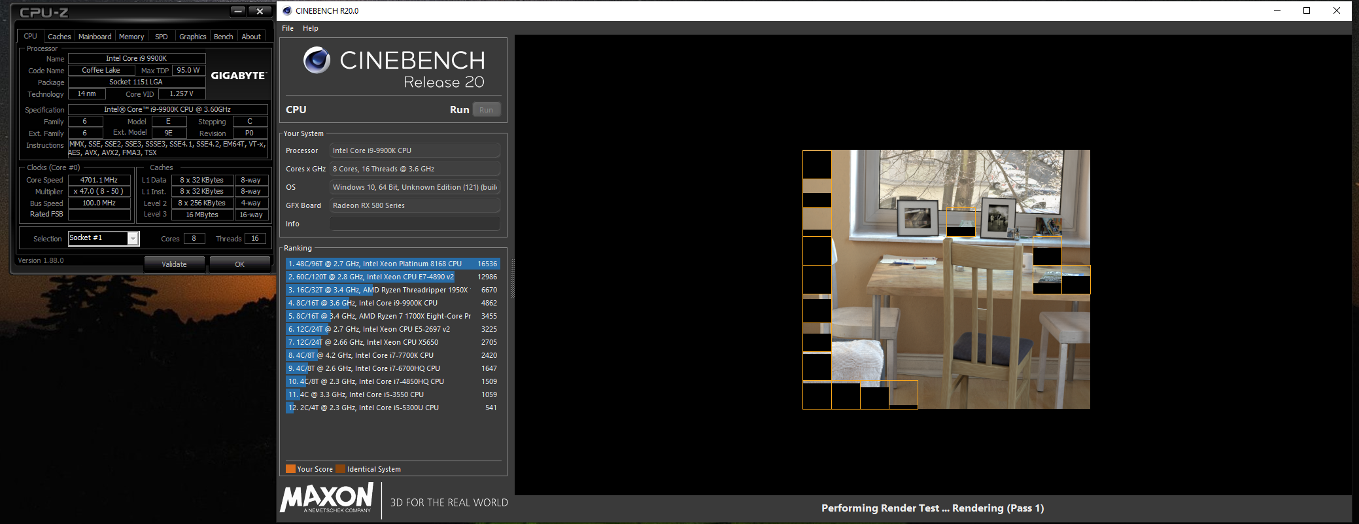Click the GIGABYTE logo in CPU-Z
This screenshot has height=524, width=1359.
(x=238, y=76)
